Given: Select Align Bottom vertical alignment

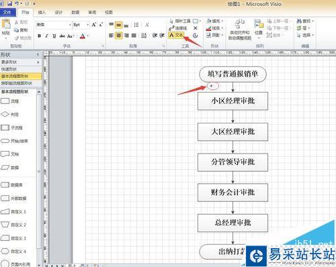Looking at the screenshot, I should (126, 25).
